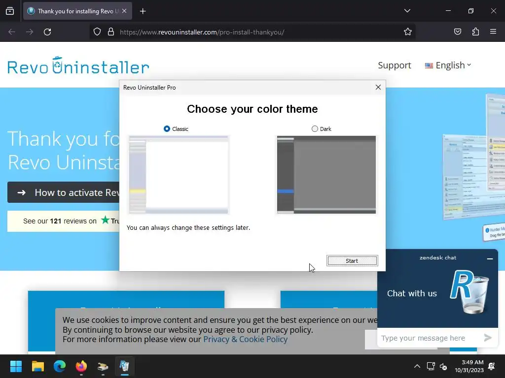505x378 pixels.
Task: Click the network status tray icon
Action: click(x=431, y=366)
